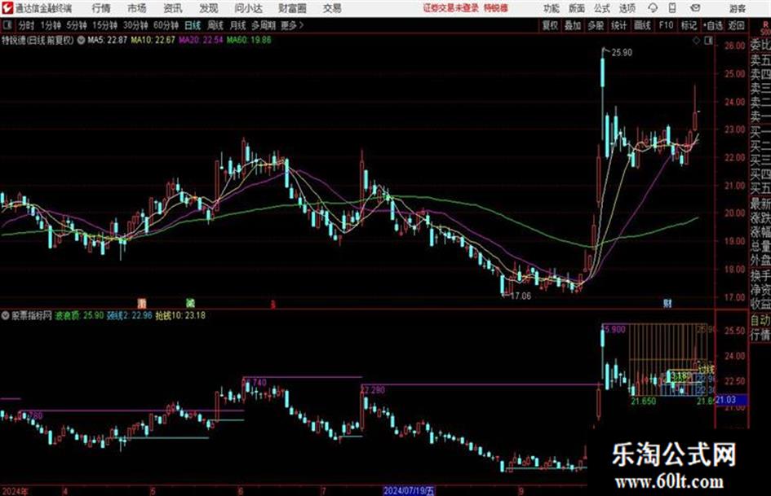Open the 发现 menu
The width and height of the screenshot is (771, 496).
point(209,8)
